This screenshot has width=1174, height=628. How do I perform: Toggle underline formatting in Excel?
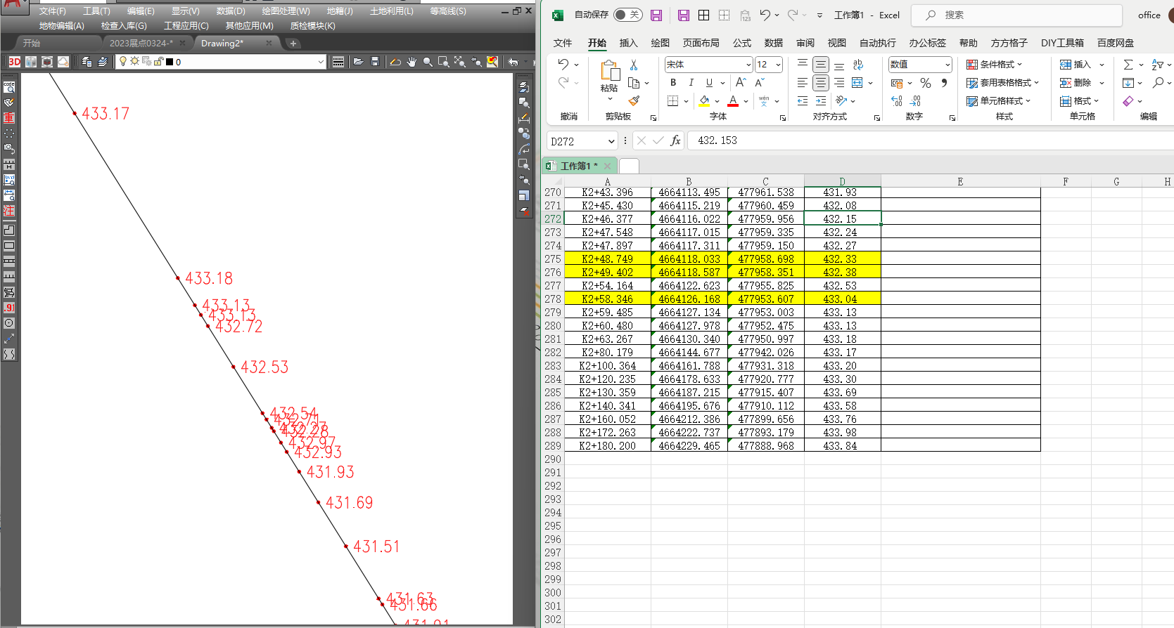tap(709, 83)
